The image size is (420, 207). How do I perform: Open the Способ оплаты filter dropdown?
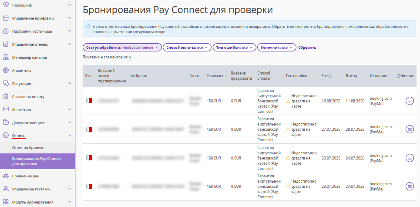click(187, 48)
